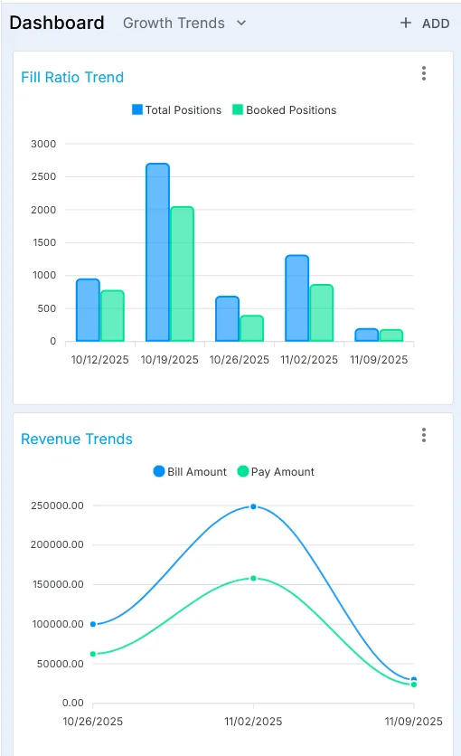The image size is (461, 756).
Task: Select the 11/09/2025 Booked Positions bar
Action: coord(391,335)
